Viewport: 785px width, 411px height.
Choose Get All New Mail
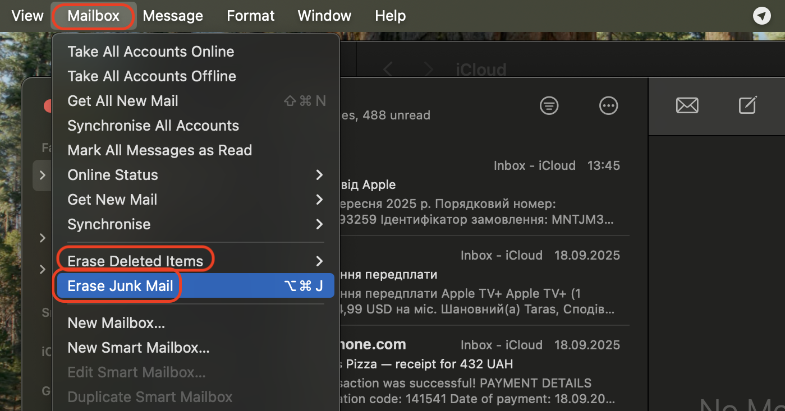(122, 100)
